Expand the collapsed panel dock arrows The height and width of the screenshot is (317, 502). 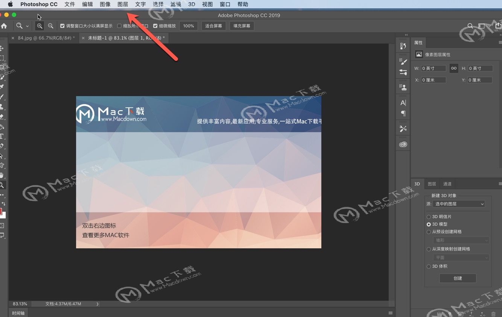click(406, 35)
